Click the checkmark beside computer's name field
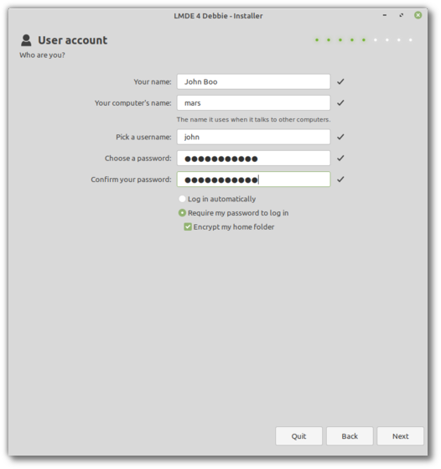 [340, 103]
